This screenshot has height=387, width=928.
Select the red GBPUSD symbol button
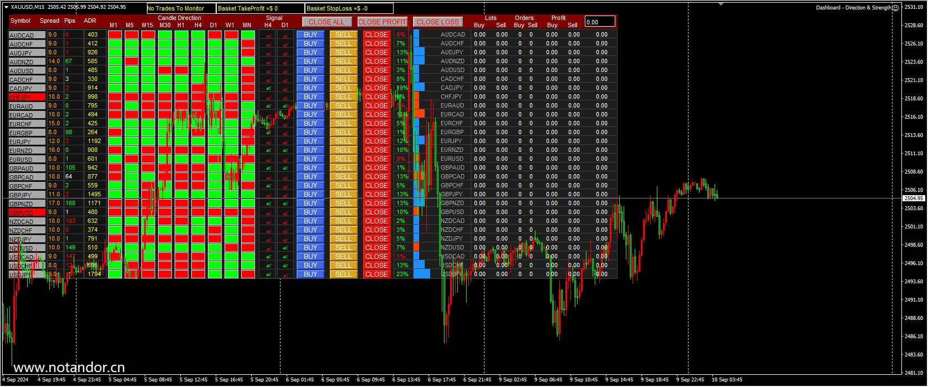coord(27,212)
